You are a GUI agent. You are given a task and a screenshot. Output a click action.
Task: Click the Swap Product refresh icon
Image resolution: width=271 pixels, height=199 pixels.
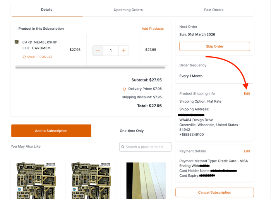coord(24,57)
